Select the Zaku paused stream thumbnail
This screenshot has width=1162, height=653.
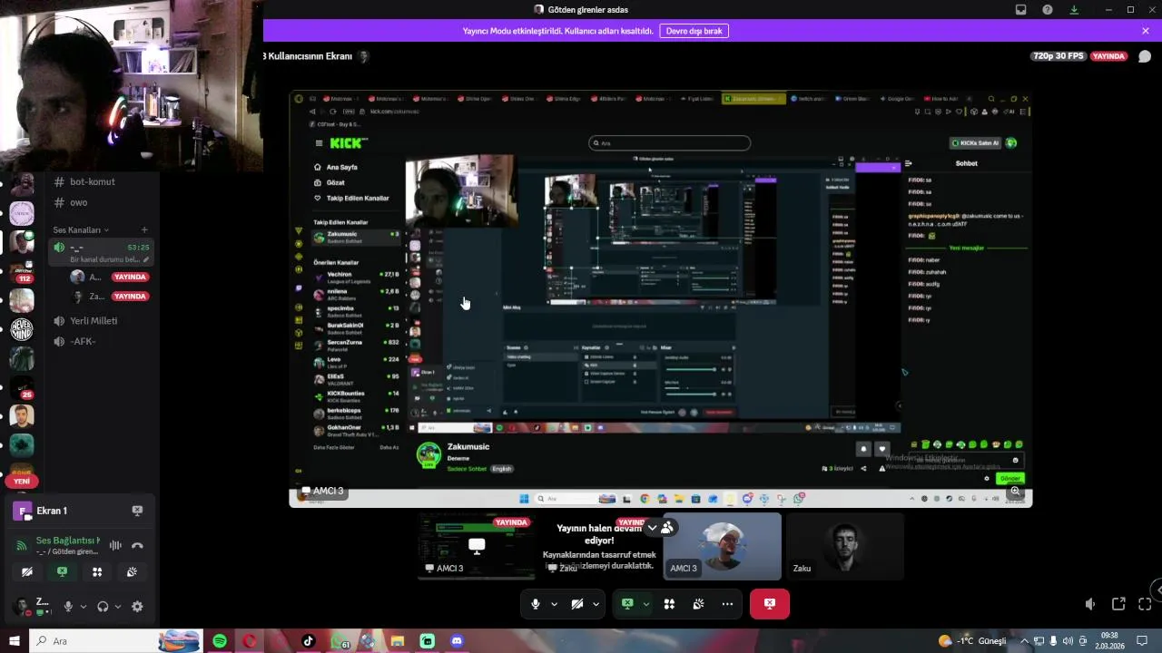pos(600,546)
